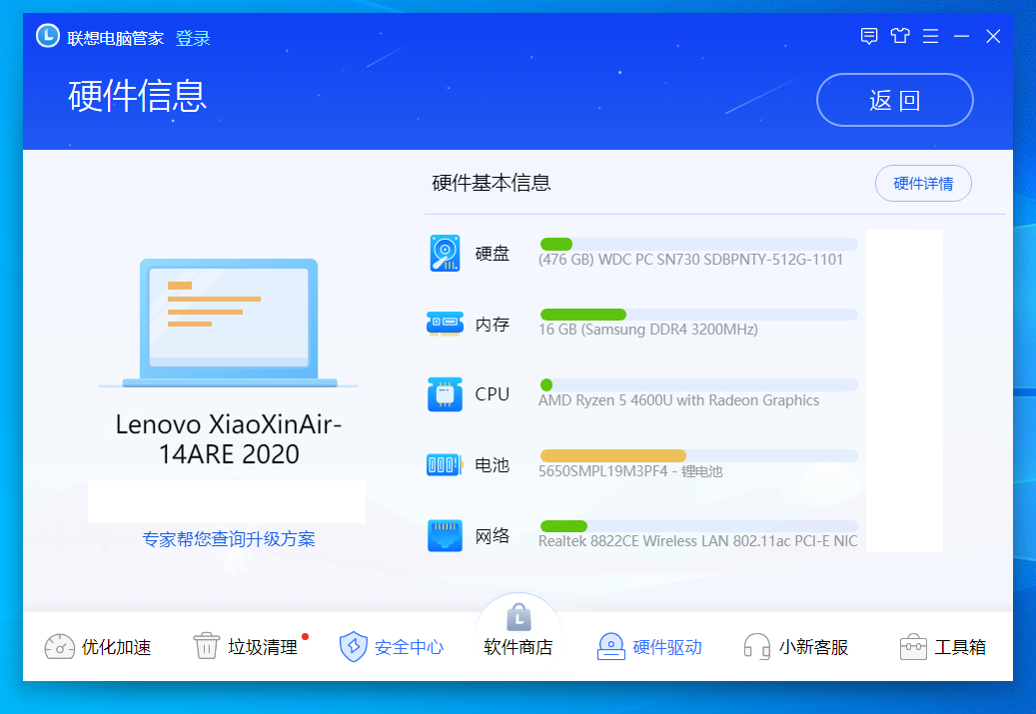Close the 联想电脑管家 window
The width and height of the screenshot is (1036, 714).
point(992,36)
